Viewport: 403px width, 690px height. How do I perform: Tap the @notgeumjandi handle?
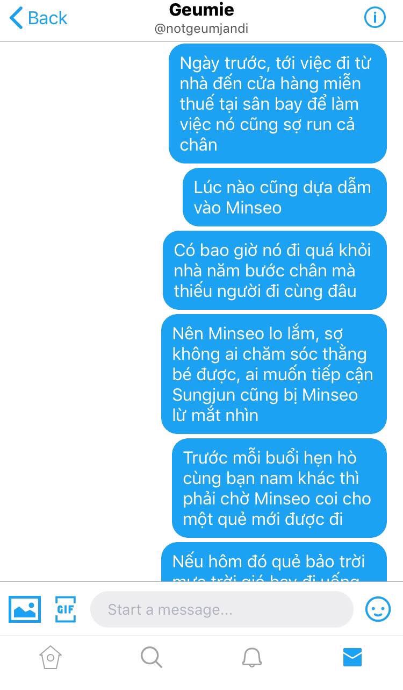(201, 29)
